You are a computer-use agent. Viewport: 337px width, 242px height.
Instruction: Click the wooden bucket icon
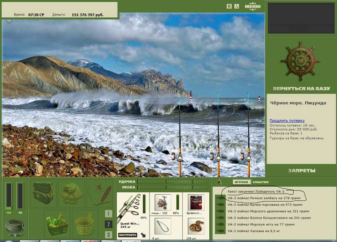pyautogui.click(x=84, y=224)
